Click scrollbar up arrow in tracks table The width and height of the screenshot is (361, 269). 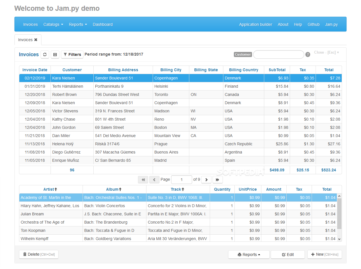pyautogui.click(x=339, y=196)
